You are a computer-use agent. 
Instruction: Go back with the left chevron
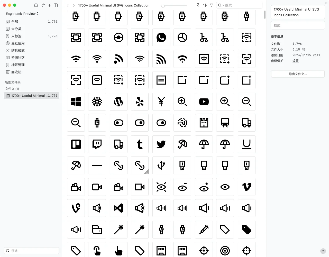click(68, 5)
